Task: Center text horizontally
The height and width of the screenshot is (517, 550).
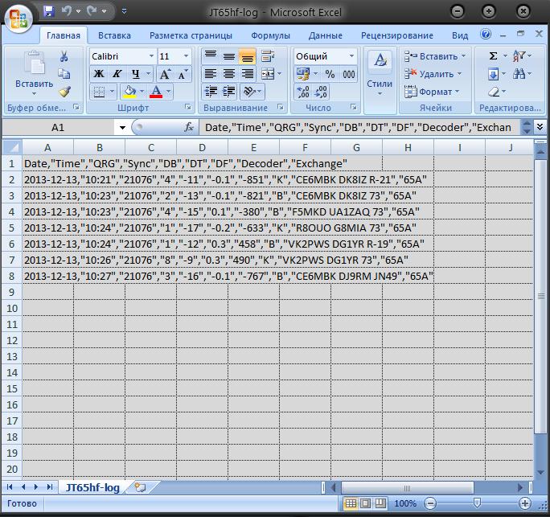Action: (229, 74)
